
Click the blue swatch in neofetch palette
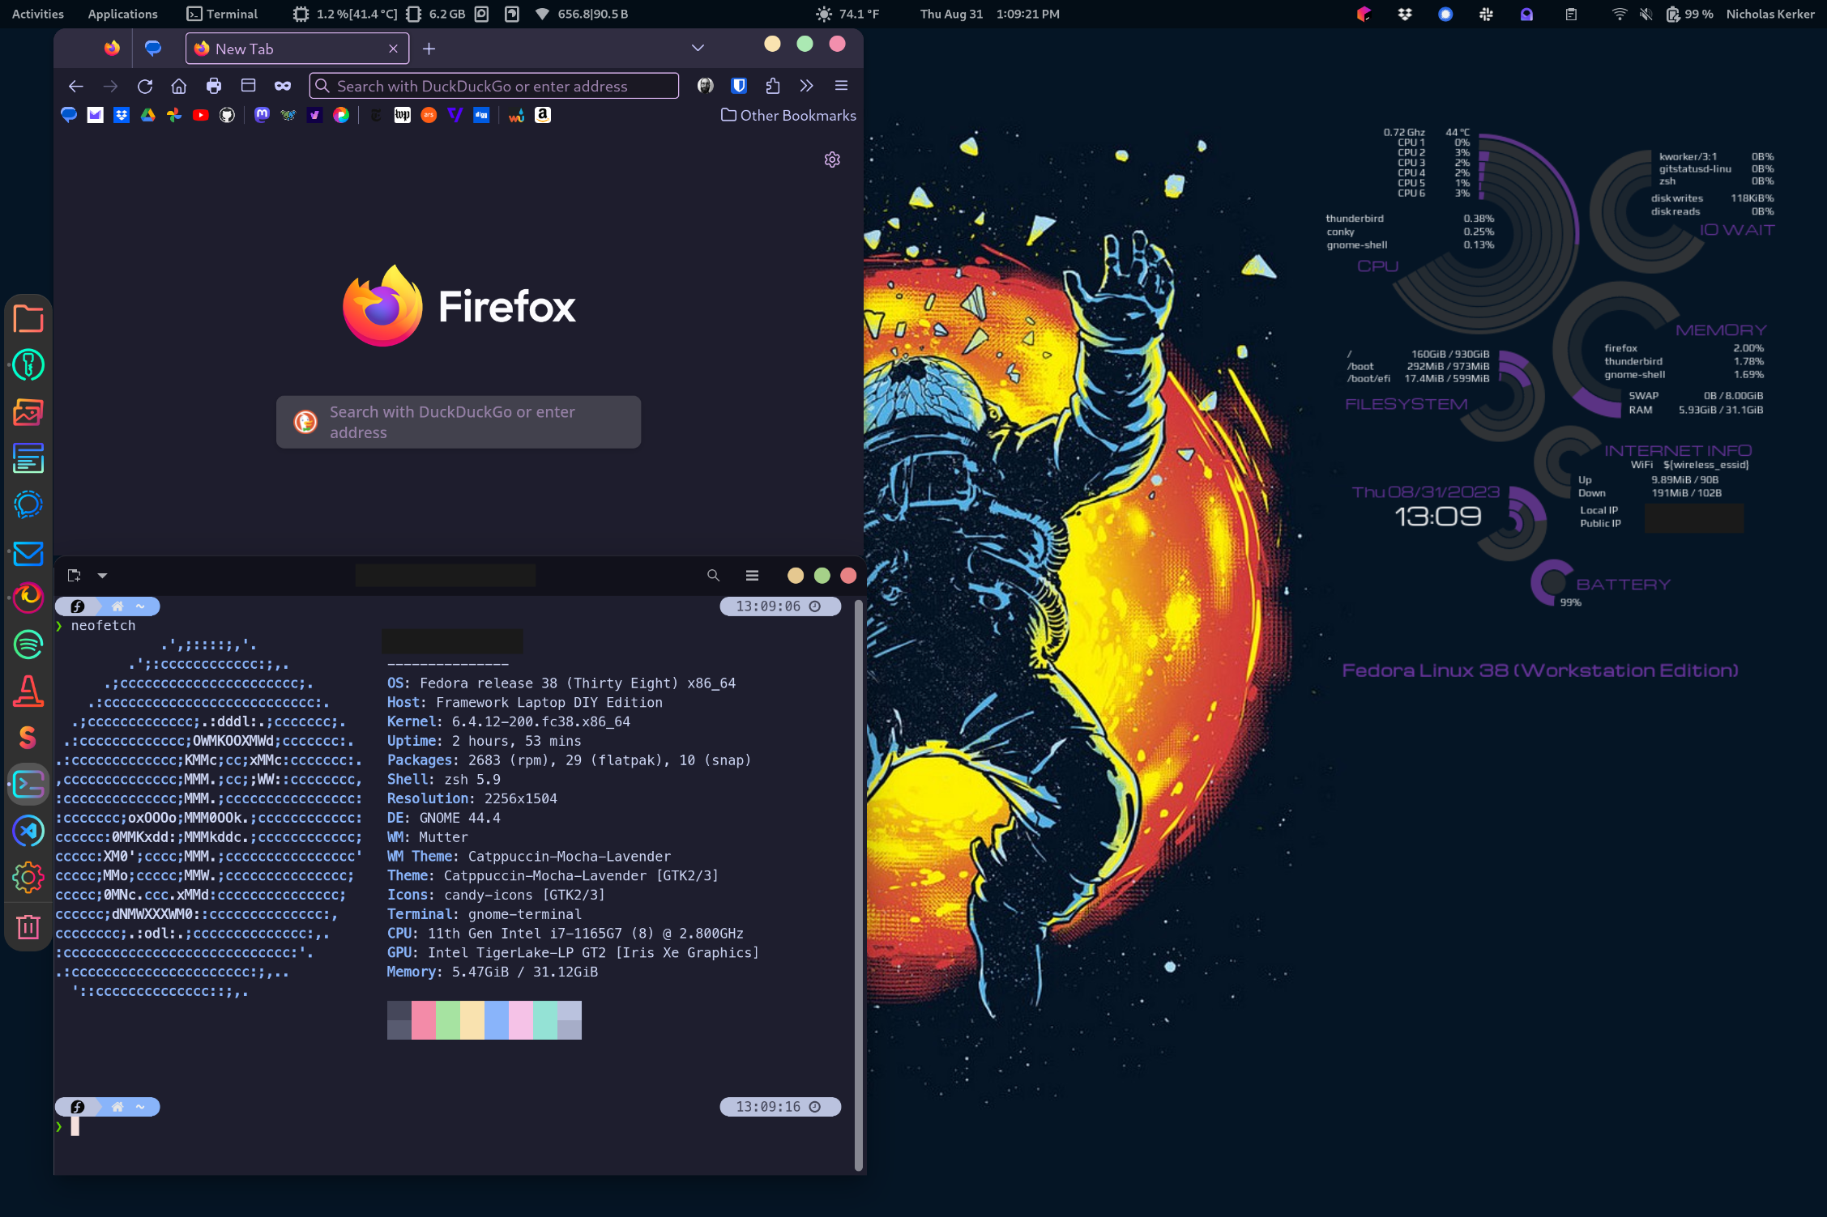497,1020
